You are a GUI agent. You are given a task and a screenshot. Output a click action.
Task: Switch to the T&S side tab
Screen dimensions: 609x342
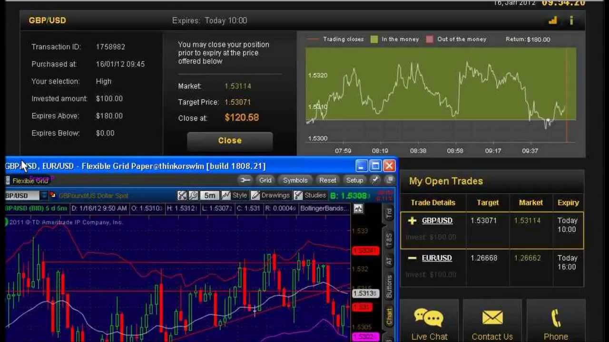point(389,240)
